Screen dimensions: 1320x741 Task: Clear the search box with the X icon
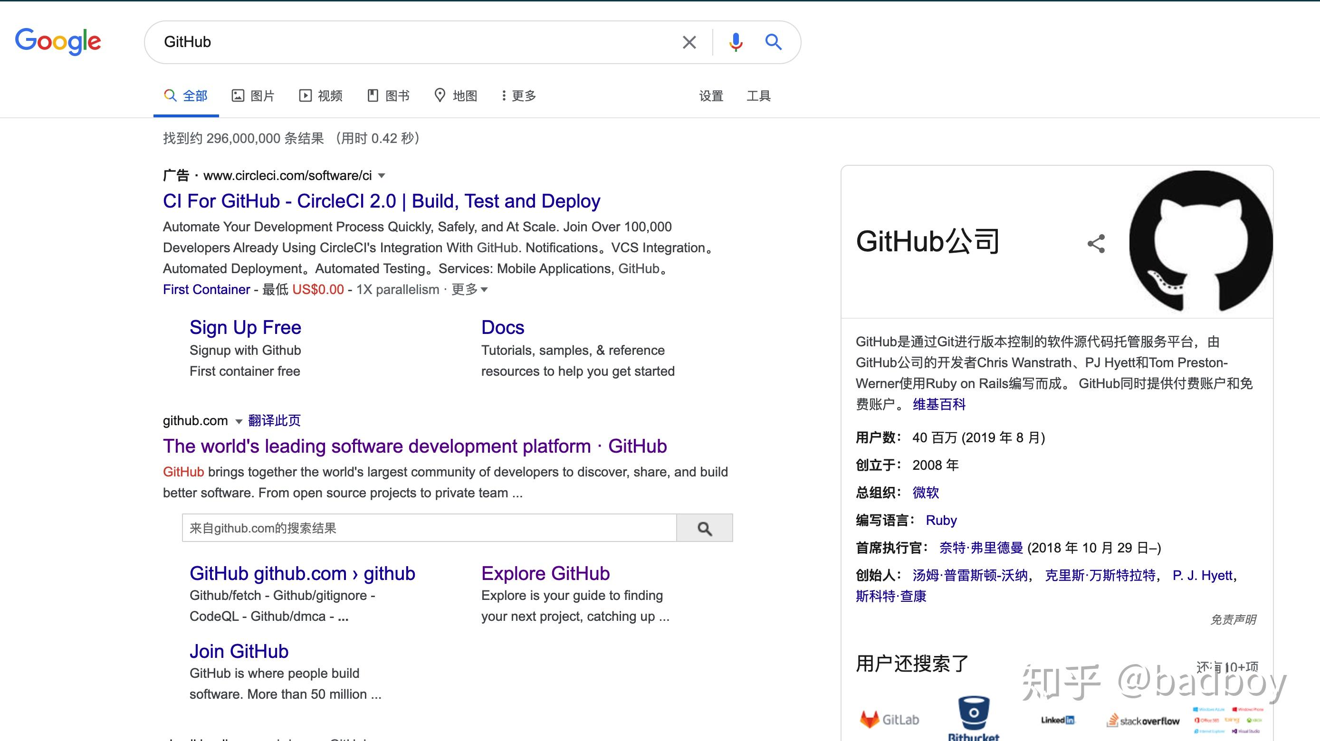(x=689, y=42)
